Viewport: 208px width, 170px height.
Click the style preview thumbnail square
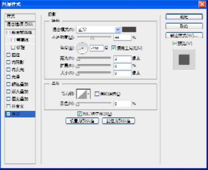point(184,59)
